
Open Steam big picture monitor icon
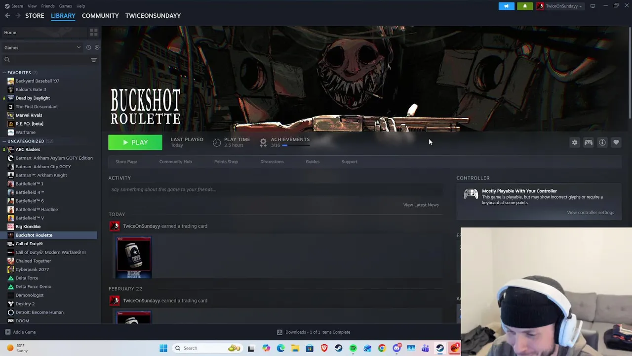[x=592, y=6]
